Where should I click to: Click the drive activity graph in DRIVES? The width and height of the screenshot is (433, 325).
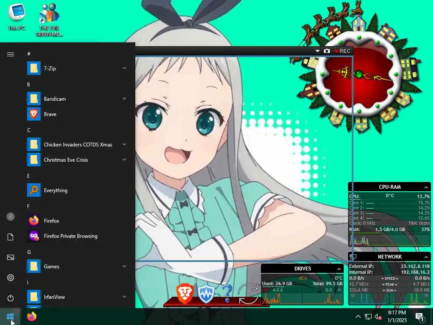coord(302,298)
